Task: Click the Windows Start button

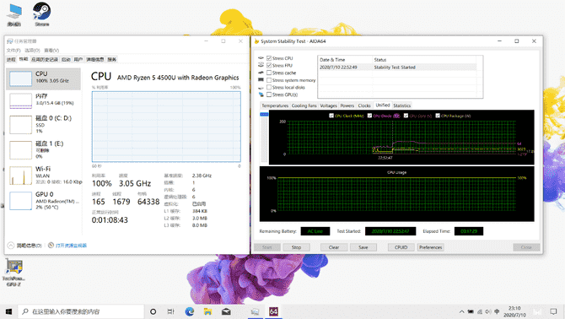Action: 8,311
